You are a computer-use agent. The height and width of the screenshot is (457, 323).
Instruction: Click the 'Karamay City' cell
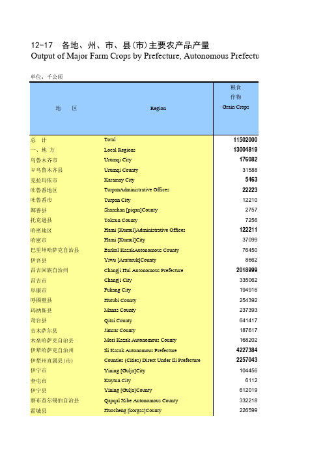tap(119, 180)
